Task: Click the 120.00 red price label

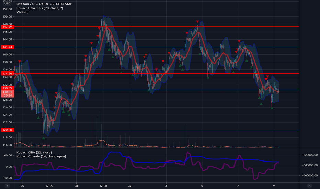Action: (x=8, y=130)
